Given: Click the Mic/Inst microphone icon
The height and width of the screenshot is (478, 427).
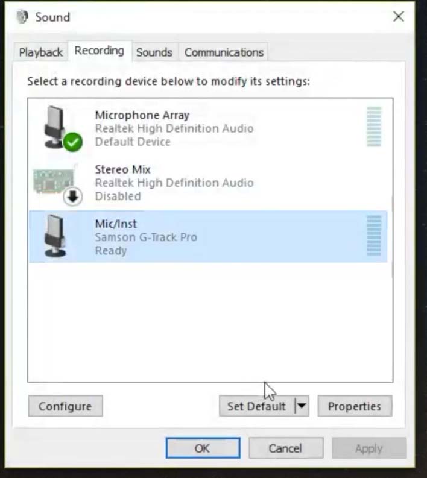Looking at the screenshot, I should (55, 236).
